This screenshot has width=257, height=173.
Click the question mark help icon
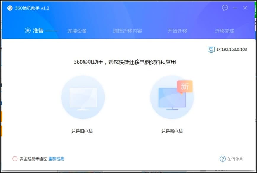click(x=223, y=159)
